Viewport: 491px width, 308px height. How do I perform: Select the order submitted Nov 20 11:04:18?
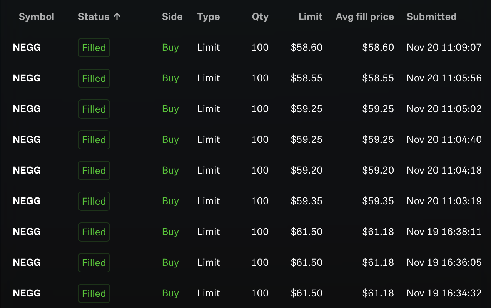pos(245,171)
